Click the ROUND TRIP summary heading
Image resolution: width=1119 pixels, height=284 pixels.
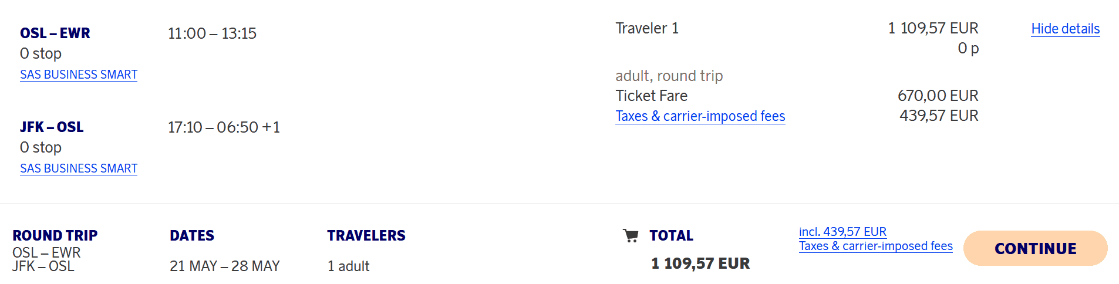(x=55, y=236)
